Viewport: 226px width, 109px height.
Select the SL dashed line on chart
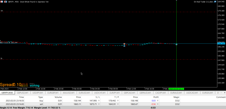tap(108, 59)
